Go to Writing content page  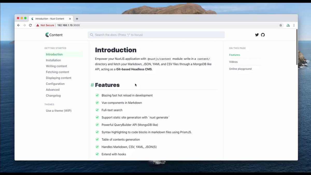tap(56, 66)
